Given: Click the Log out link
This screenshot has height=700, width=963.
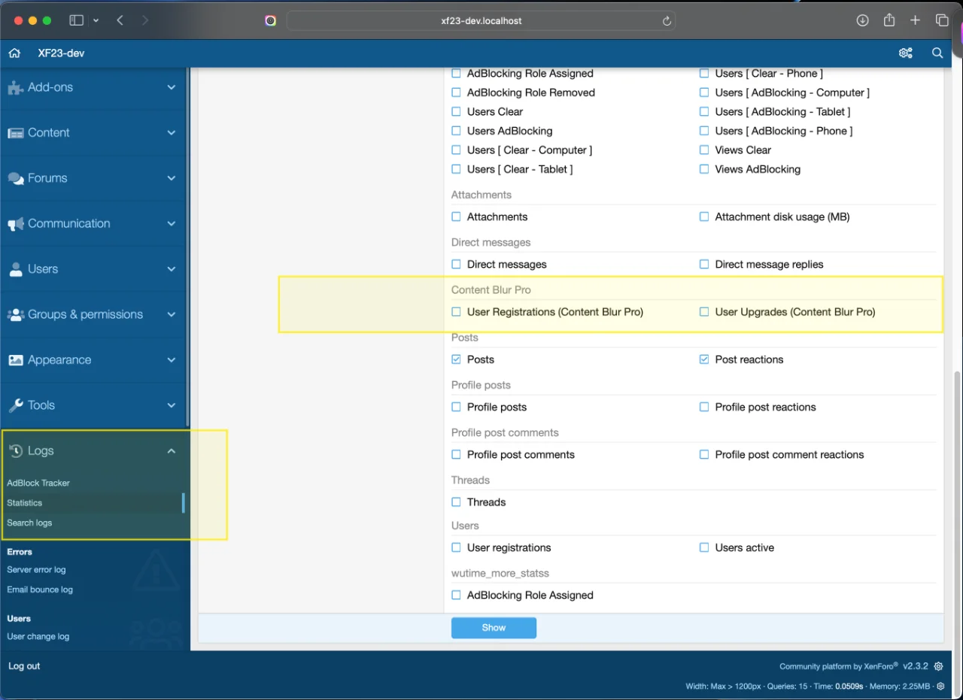Looking at the screenshot, I should (24, 666).
